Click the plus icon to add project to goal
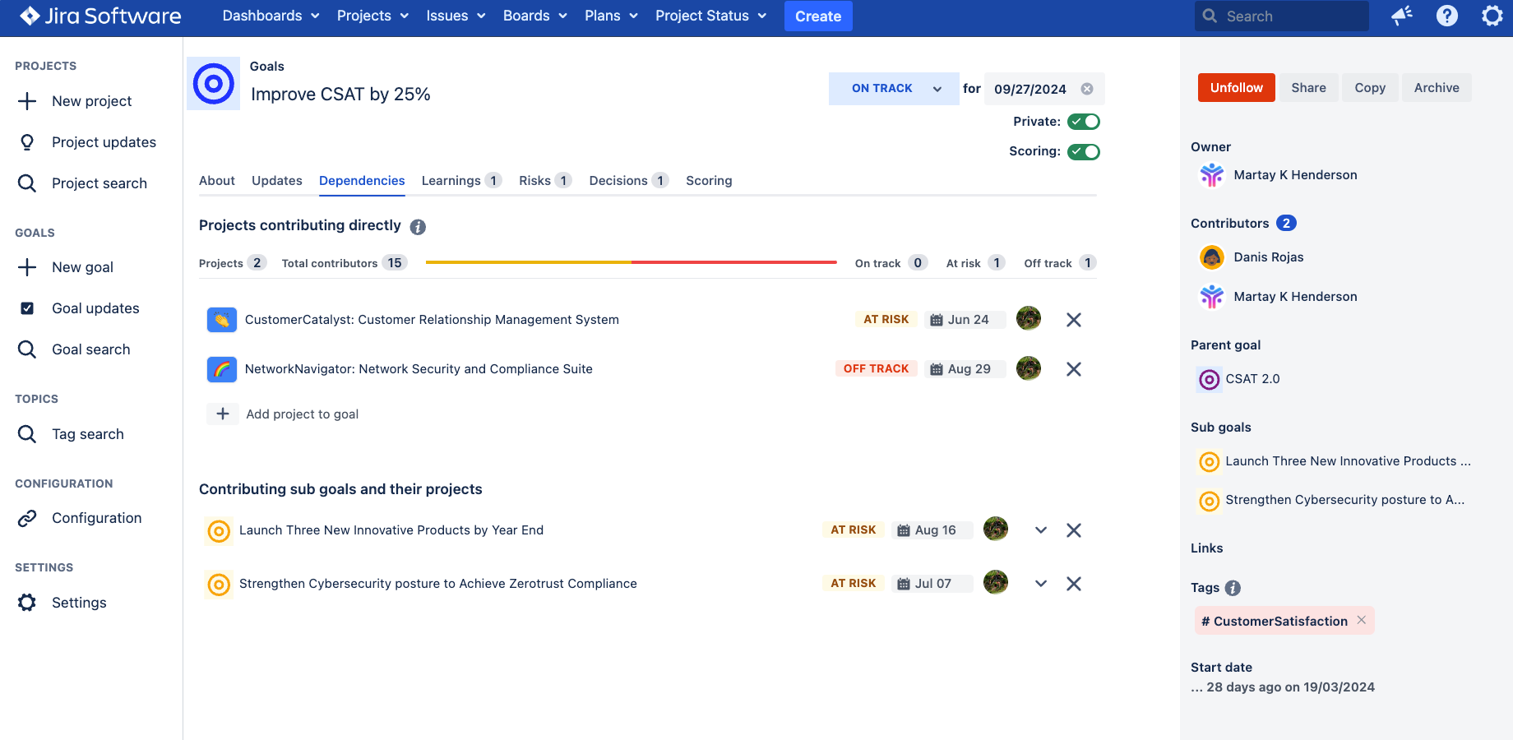The height and width of the screenshot is (740, 1513). (x=223, y=414)
